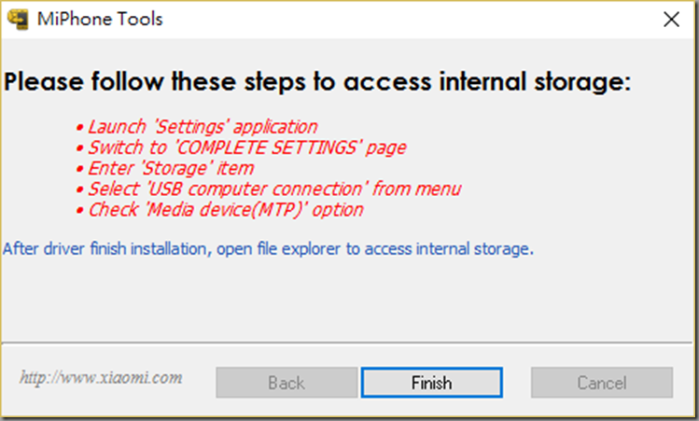
Task: Click the red bullet before 'Switch to'
Action: tap(80, 148)
